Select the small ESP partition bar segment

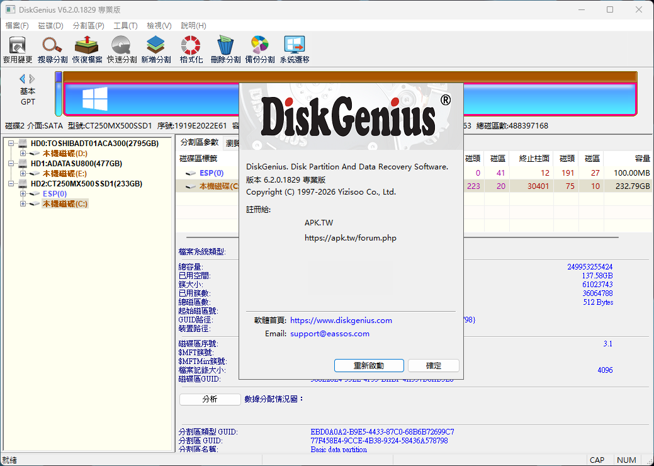coord(59,94)
